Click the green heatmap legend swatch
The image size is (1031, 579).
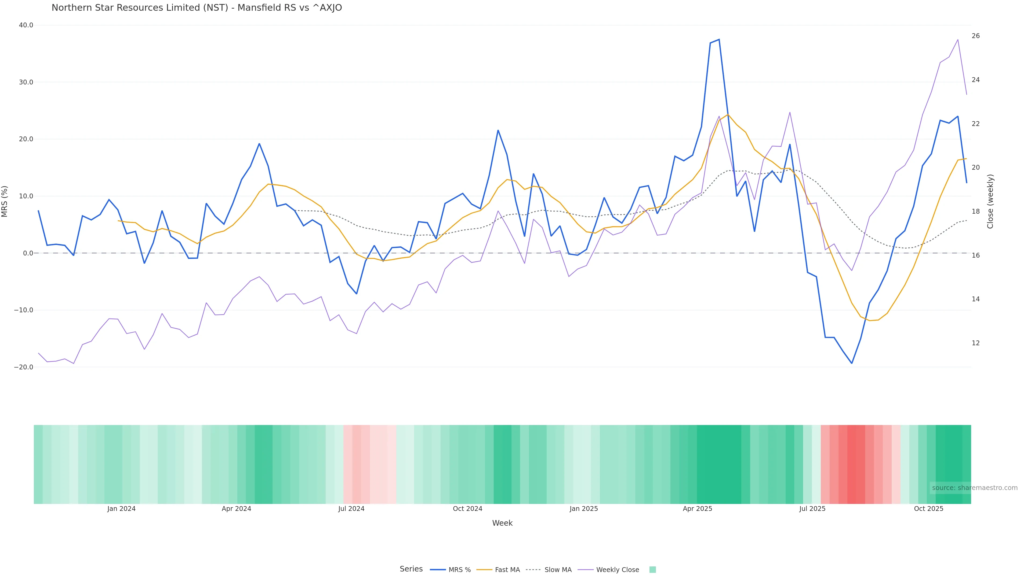coord(652,570)
